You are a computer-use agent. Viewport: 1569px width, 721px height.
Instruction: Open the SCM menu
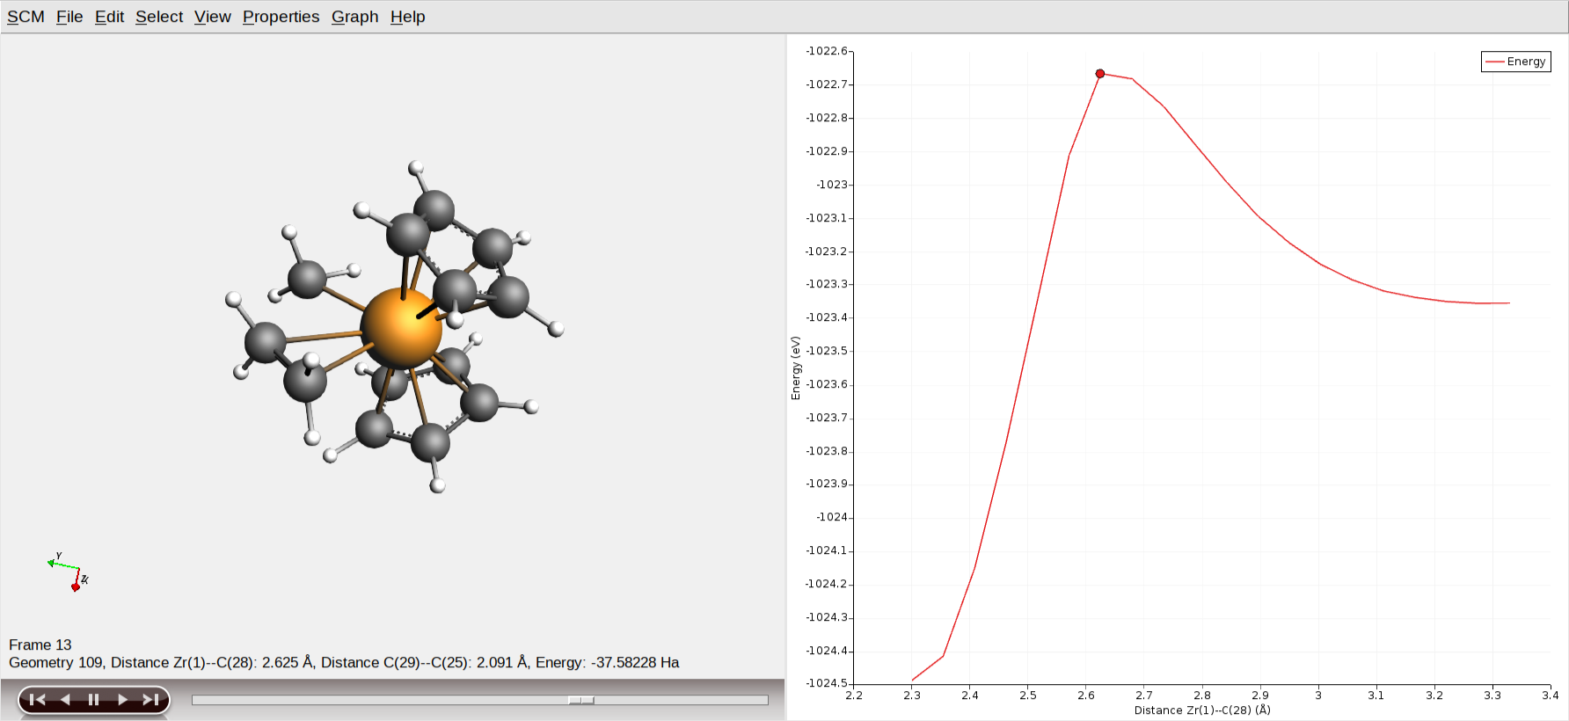26,17
